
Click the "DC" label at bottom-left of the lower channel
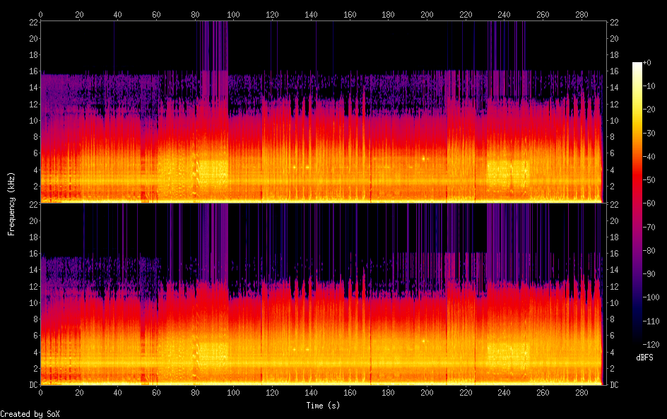click(x=32, y=385)
